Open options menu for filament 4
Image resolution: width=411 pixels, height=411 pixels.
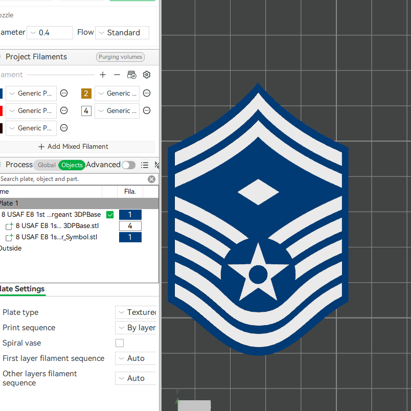point(147,110)
